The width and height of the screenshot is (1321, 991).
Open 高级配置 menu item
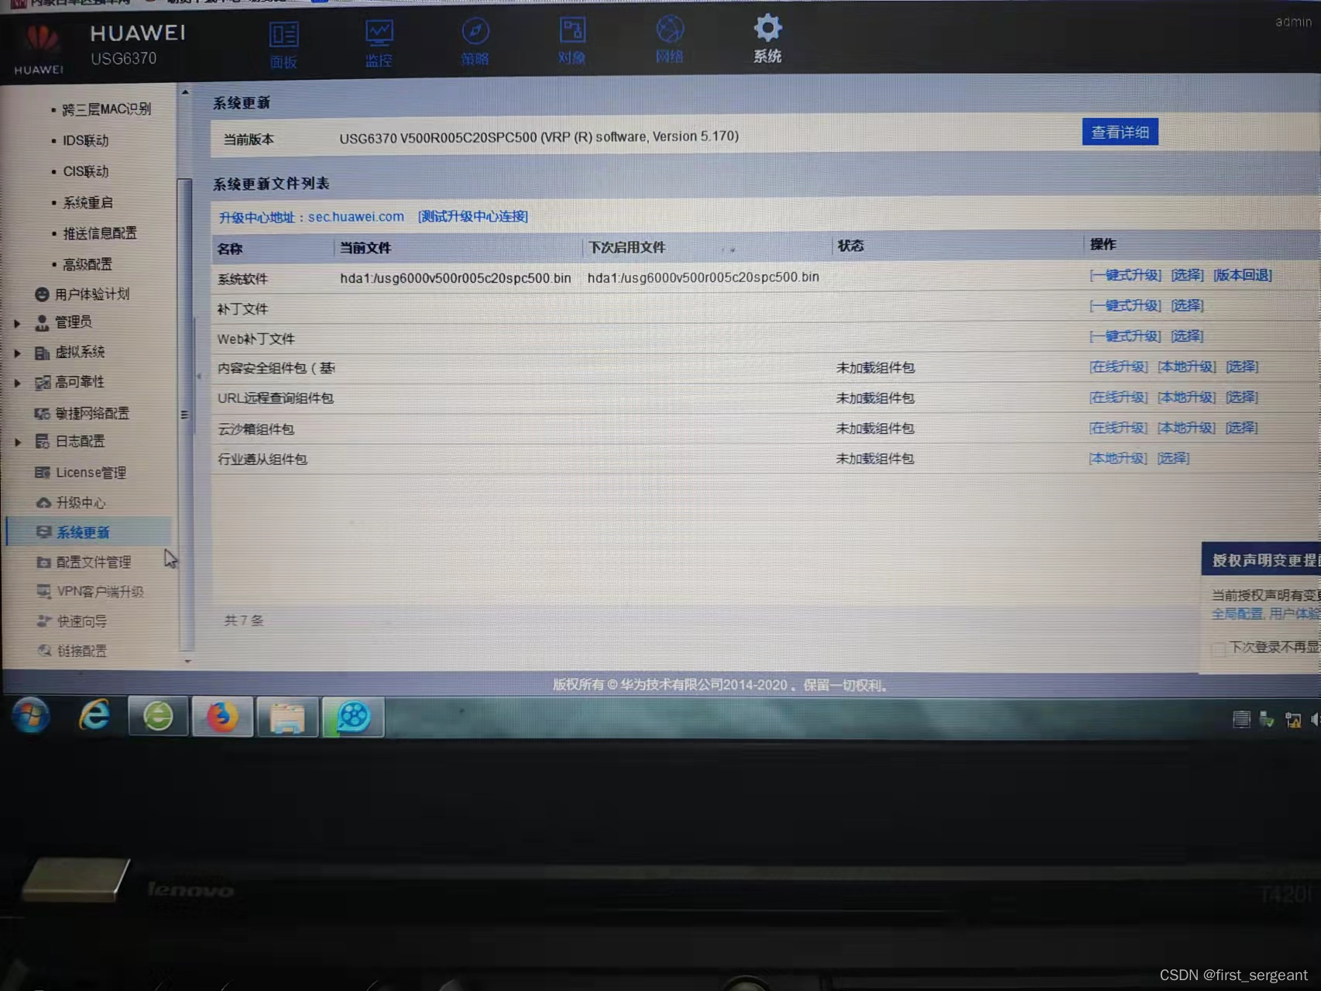pyautogui.click(x=87, y=264)
